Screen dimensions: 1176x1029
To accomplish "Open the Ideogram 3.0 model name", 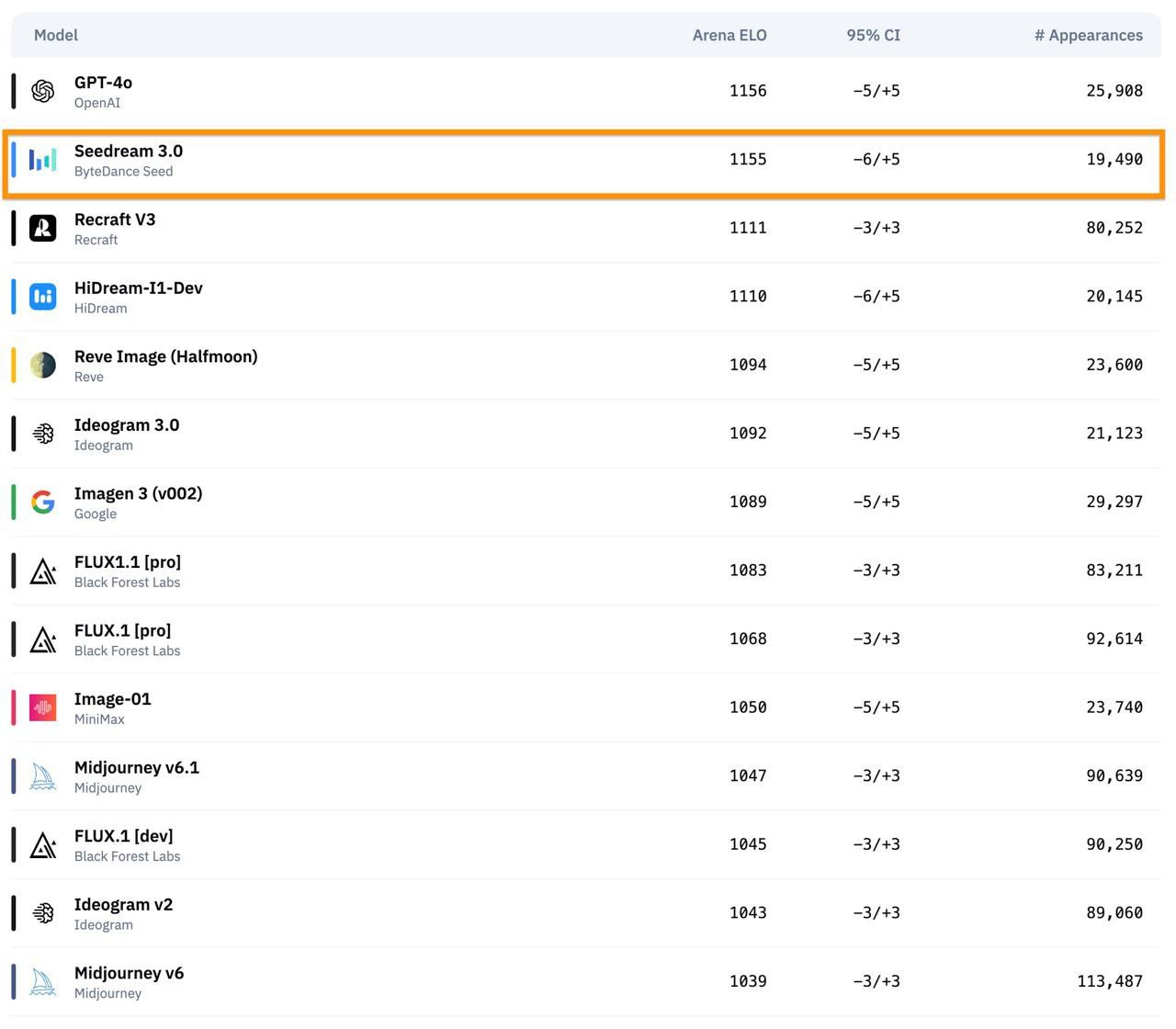I will pyautogui.click(x=127, y=424).
